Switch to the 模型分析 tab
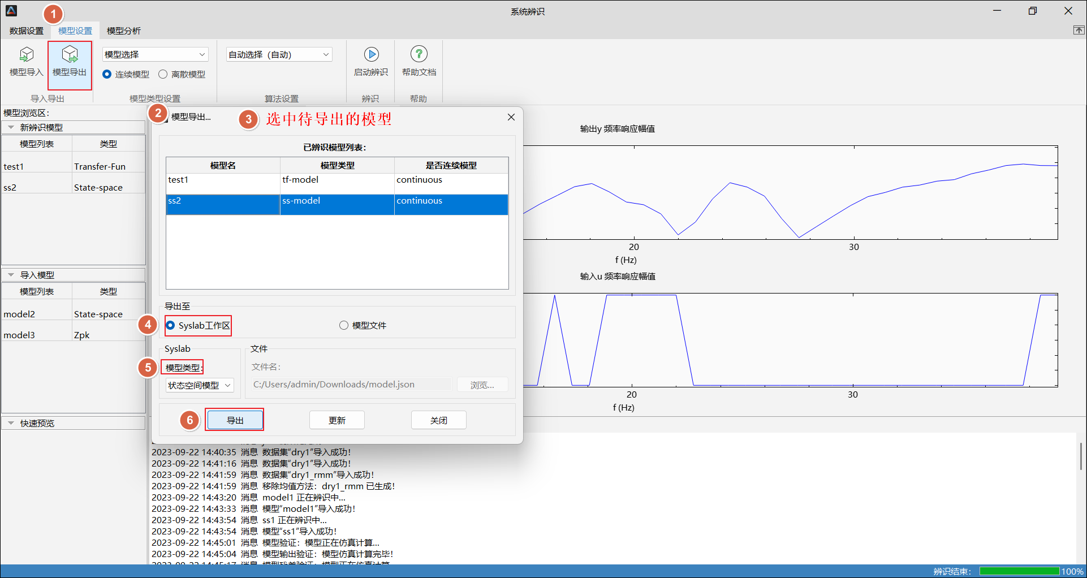This screenshot has width=1087, height=578. [123, 31]
